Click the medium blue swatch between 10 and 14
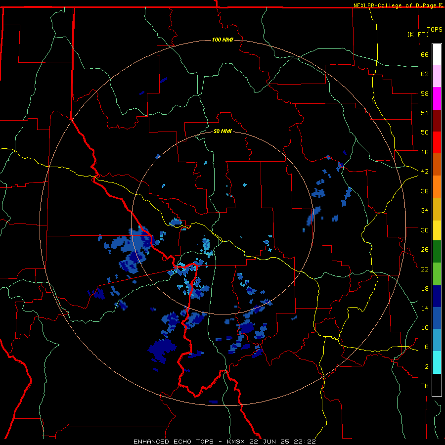This screenshot has width=445, height=445. 437,318
